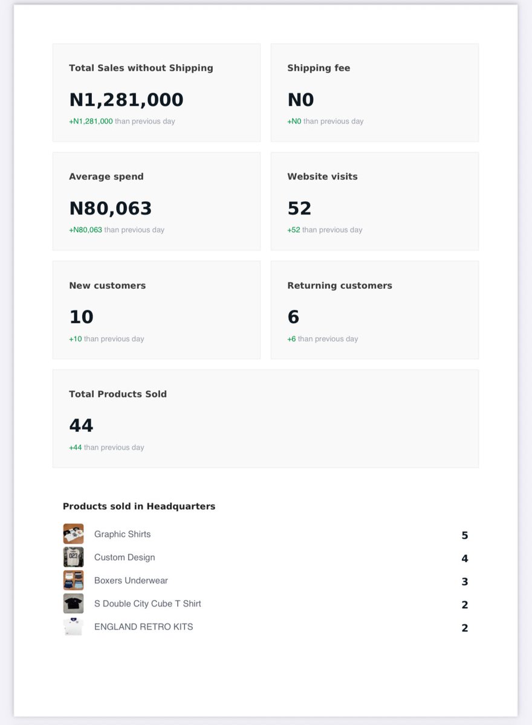This screenshot has width=532, height=725.
Task: Click the +44 than previous day text
Action: [x=106, y=448]
